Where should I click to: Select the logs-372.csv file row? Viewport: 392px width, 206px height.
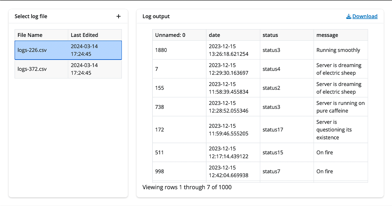68,69
